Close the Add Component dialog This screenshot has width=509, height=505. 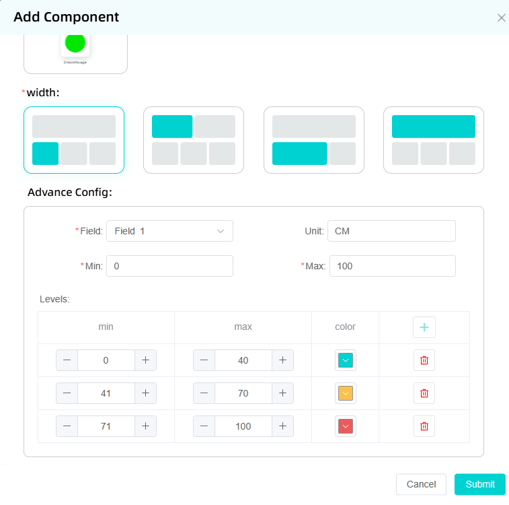pyautogui.click(x=501, y=18)
